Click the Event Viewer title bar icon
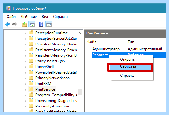Image resolution: width=169 pixels, height=115 pixels. click(x=8, y=8)
